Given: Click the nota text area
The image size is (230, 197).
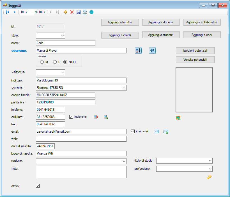Looking at the screenshot, I should (x=81, y=172).
